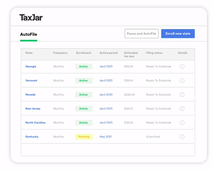Click Nevada's April 2021 active period
213x171 pixels.
[x=106, y=95]
